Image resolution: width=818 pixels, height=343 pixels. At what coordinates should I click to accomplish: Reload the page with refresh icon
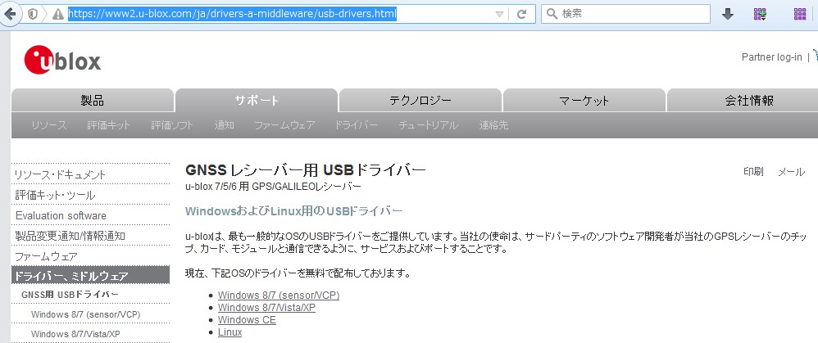(x=521, y=14)
